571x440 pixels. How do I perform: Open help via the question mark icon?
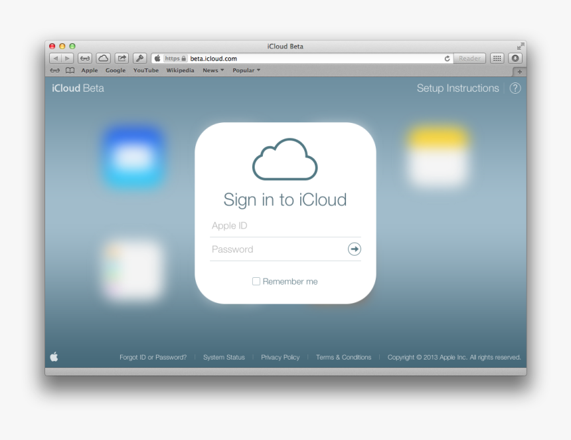pyautogui.click(x=515, y=88)
